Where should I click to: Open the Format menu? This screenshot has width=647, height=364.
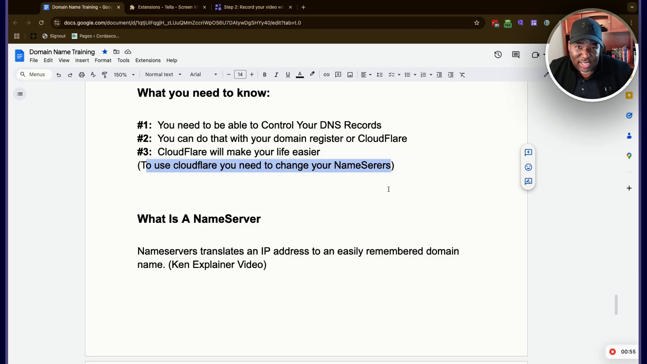pyautogui.click(x=103, y=60)
